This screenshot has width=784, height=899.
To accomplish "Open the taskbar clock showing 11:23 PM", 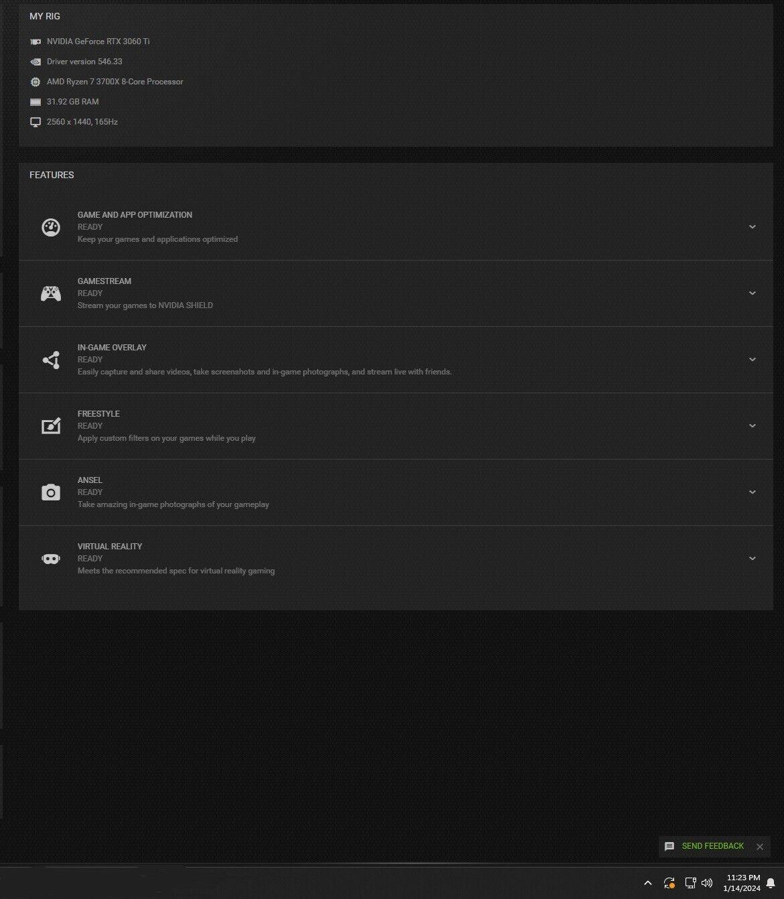I will 742,883.
